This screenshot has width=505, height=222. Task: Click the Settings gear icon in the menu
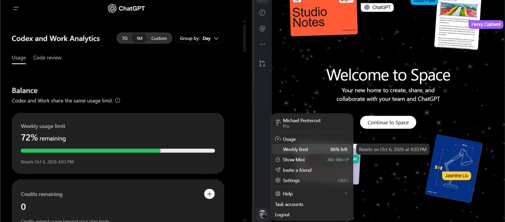coord(278,180)
